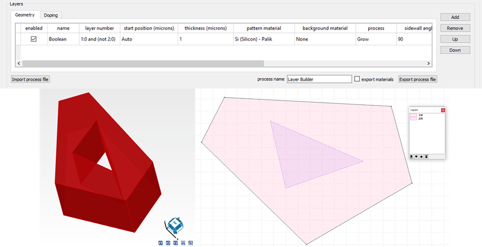Viewport: 482px width, 247px height.
Task: Switch to the Doping tab
Action: pos(50,15)
